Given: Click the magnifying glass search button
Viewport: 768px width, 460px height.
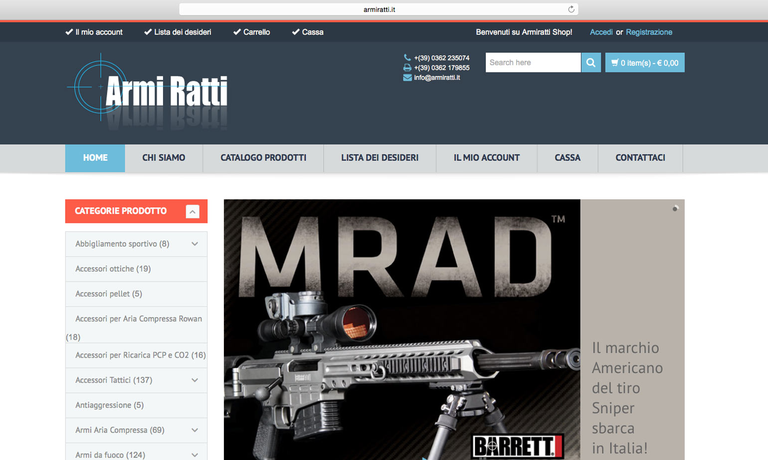Looking at the screenshot, I should point(590,63).
